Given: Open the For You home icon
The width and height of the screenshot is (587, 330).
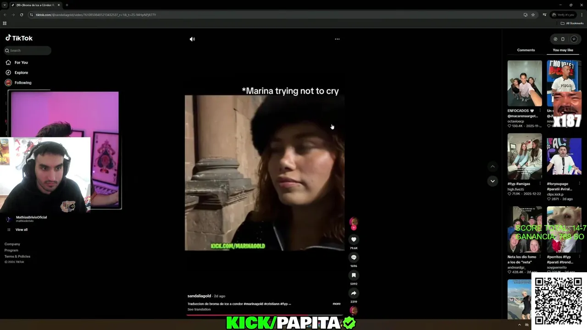Looking at the screenshot, I should tap(8, 62).
